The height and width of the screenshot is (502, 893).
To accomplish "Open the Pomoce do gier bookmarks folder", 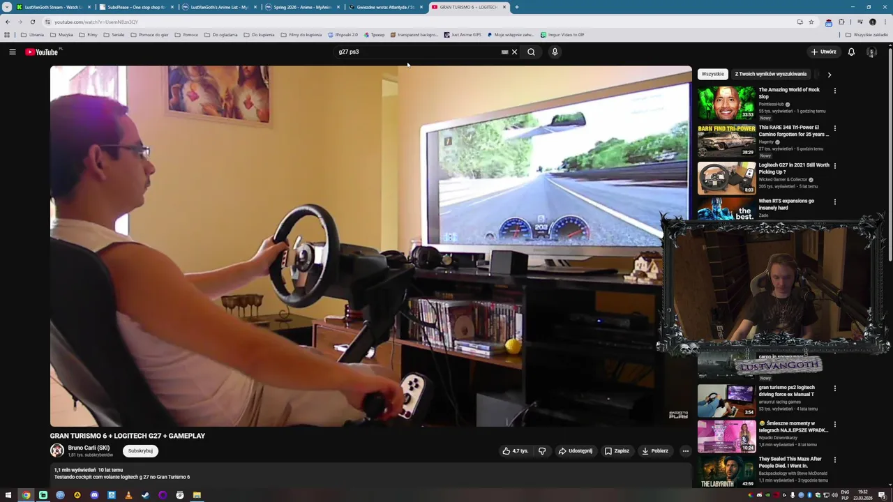I will 149,34.
